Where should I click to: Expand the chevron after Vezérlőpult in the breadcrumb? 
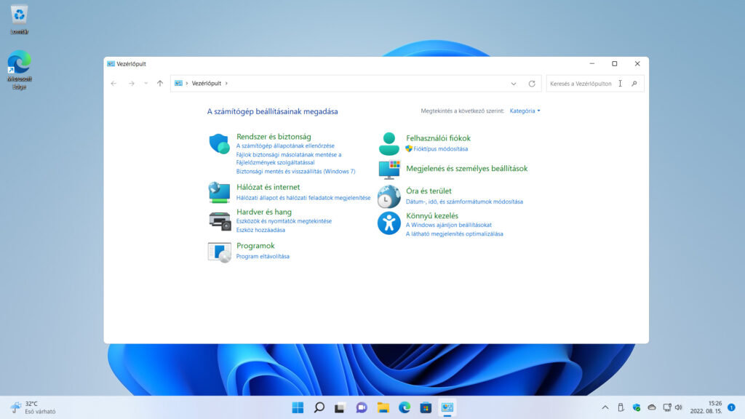point(226,83)
